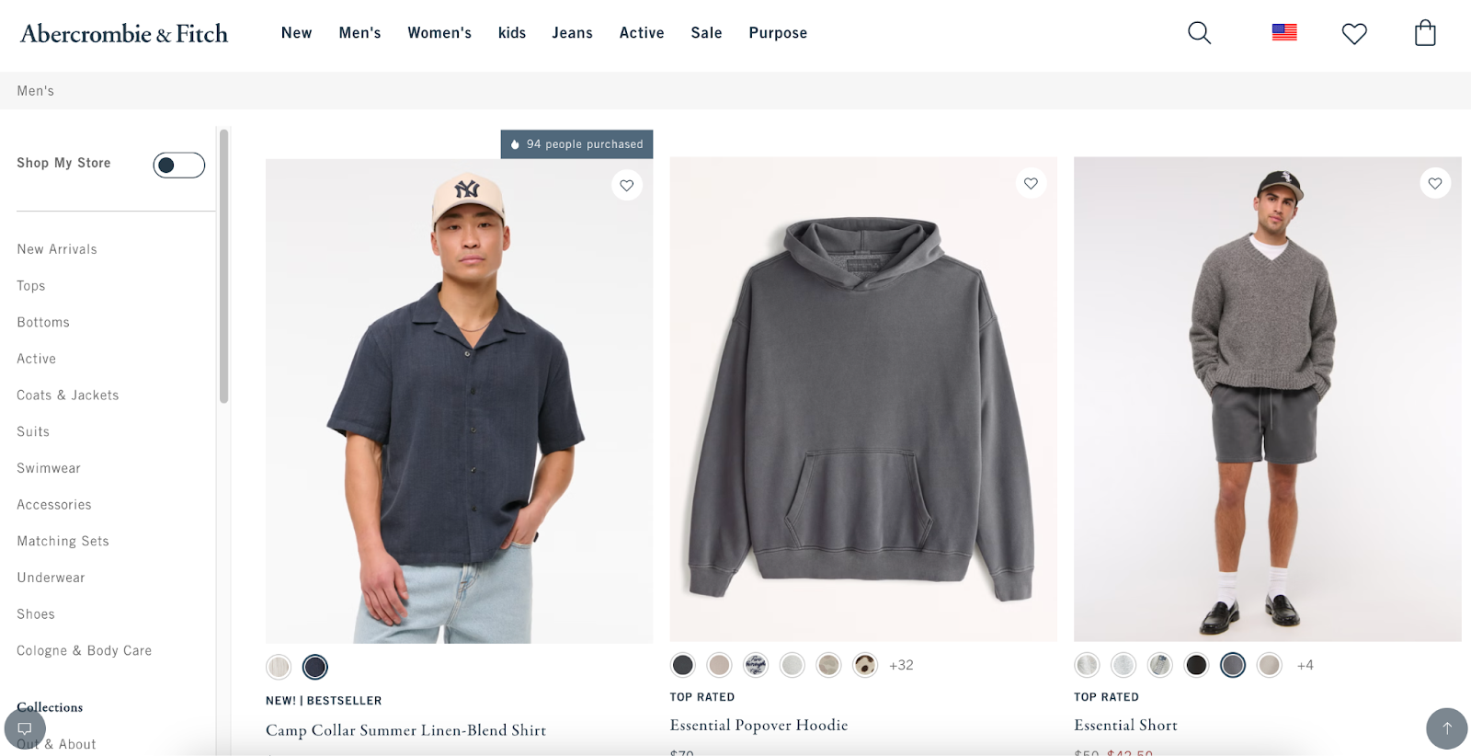Favorite the Camp Collar Summer Linen-Blend Shirt
Screen dimensions: 1471x756
pyautogui.click(x=627, y=185)
